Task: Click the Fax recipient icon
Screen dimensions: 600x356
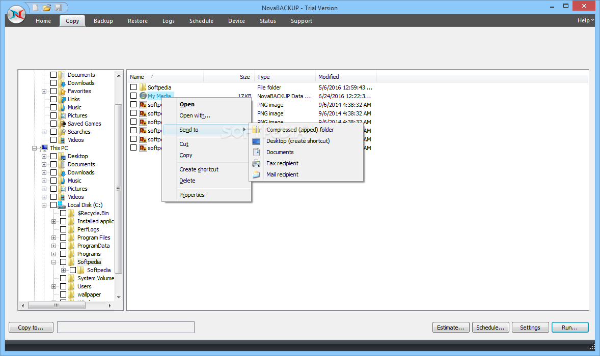Action: click(256, 163)
